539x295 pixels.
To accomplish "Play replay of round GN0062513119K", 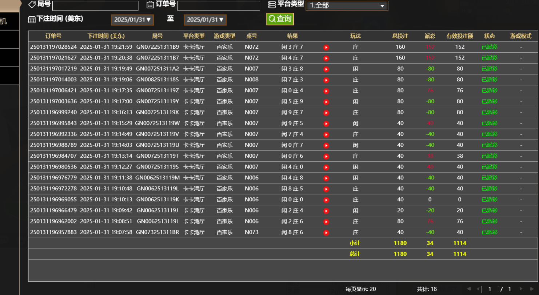I will (x=326, y=200).
